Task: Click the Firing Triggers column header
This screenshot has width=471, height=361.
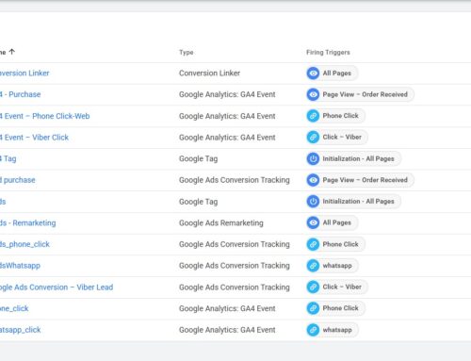Action: coord(328,53)
